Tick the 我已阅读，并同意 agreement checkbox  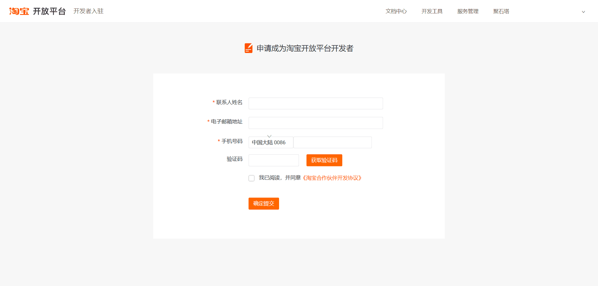(x=252, y=178)
